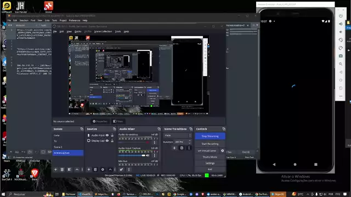The width and height of the screenshot is (351, 197).
Task: Emulator sidebar Home circle button
Action: 341,80
